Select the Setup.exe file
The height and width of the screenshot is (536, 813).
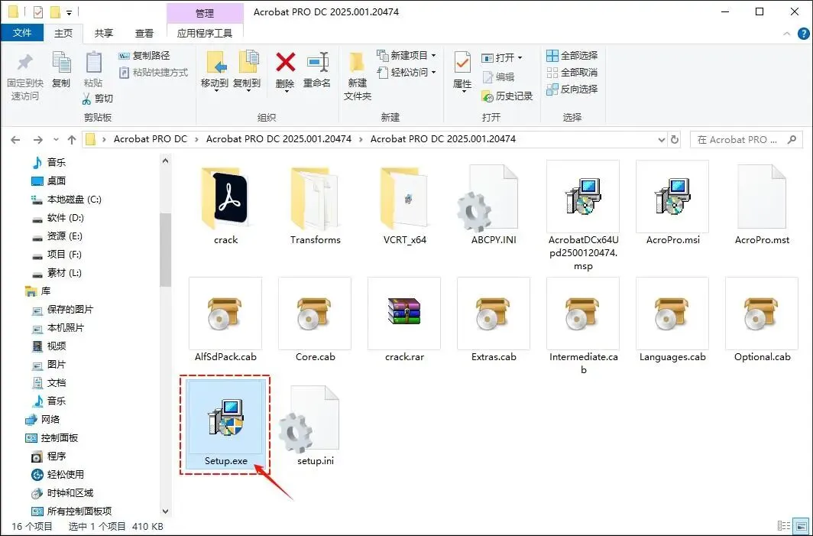225,424
